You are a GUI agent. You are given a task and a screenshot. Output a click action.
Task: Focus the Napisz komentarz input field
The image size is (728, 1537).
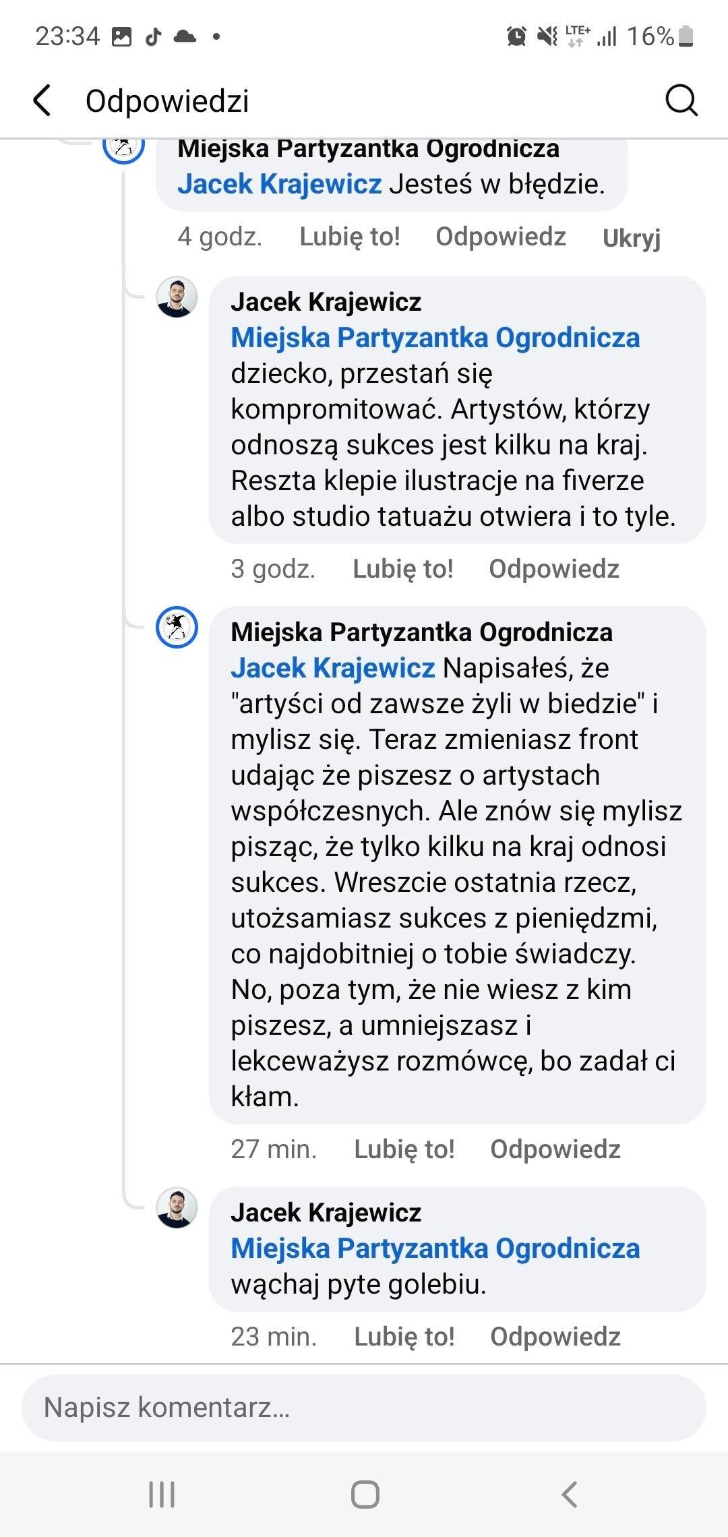click(364, 1408)
